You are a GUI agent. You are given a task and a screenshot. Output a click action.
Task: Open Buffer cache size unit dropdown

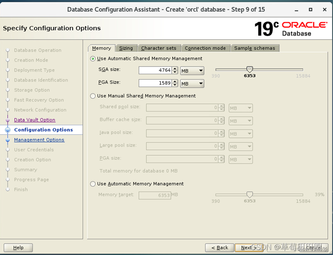tap(241, 121)
